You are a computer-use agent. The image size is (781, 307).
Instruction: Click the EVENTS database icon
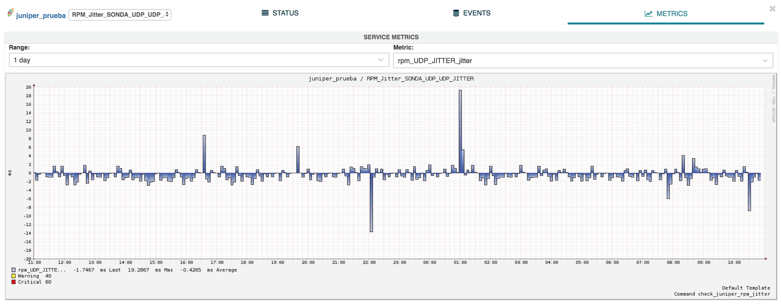[x=456, y=13]
